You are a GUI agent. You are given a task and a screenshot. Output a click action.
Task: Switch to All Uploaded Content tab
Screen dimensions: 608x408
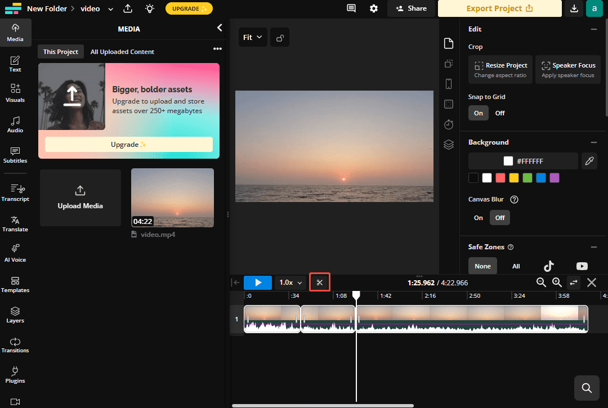click(122, 52)
